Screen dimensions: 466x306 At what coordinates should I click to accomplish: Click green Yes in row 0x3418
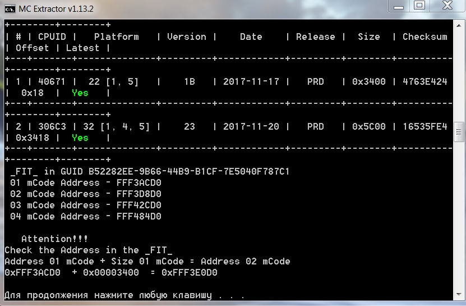tap(80, 138)
